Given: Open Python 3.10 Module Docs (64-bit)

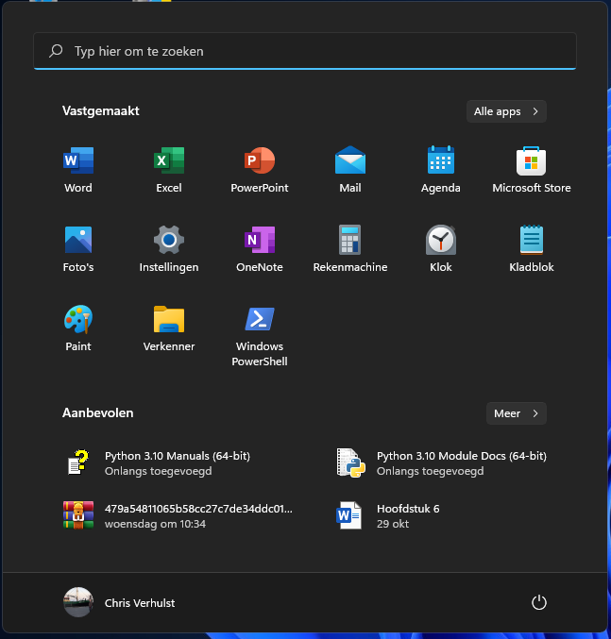Looking at the screenshot, I should coord(441,462).
